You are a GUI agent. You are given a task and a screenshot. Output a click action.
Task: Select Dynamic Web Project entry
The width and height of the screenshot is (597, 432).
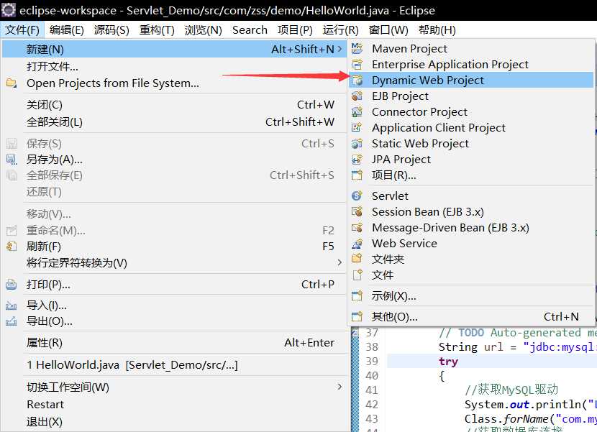[x=471, y=81]
